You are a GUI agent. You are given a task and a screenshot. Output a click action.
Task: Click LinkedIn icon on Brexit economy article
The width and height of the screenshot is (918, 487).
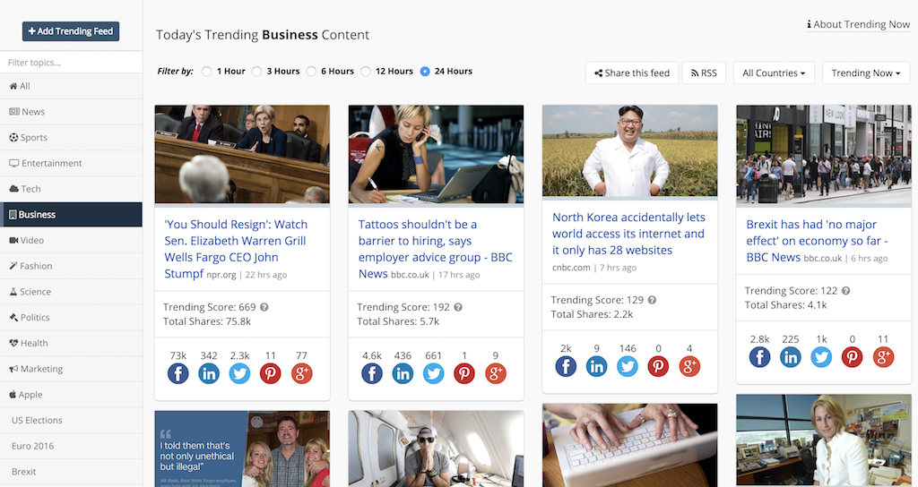click(791, 356)
